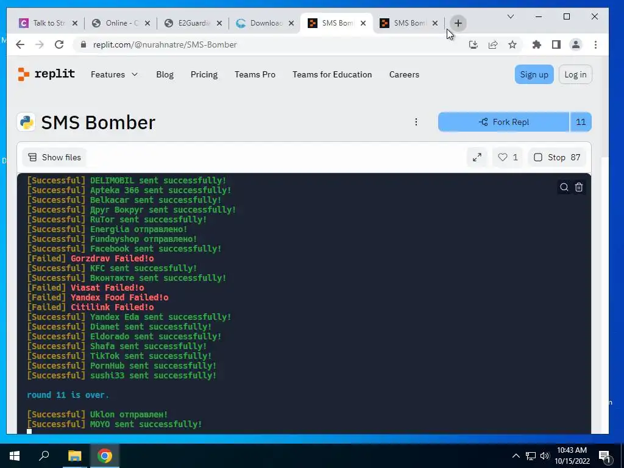Open Chrome extensions puzzle icon

click(536, 44)
